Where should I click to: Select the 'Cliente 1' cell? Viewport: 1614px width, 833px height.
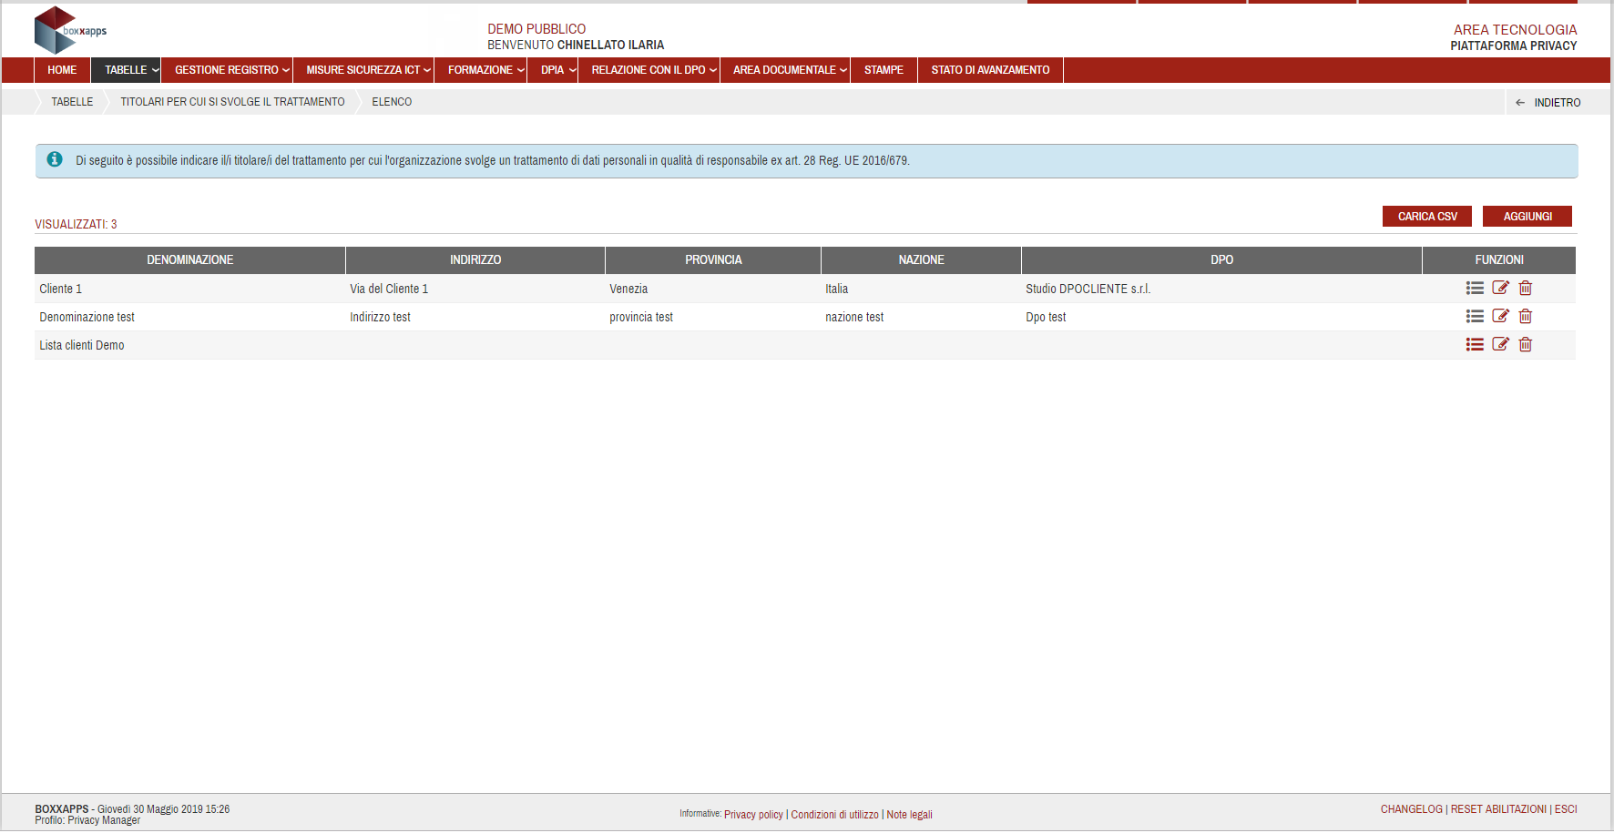click(189, 289)
